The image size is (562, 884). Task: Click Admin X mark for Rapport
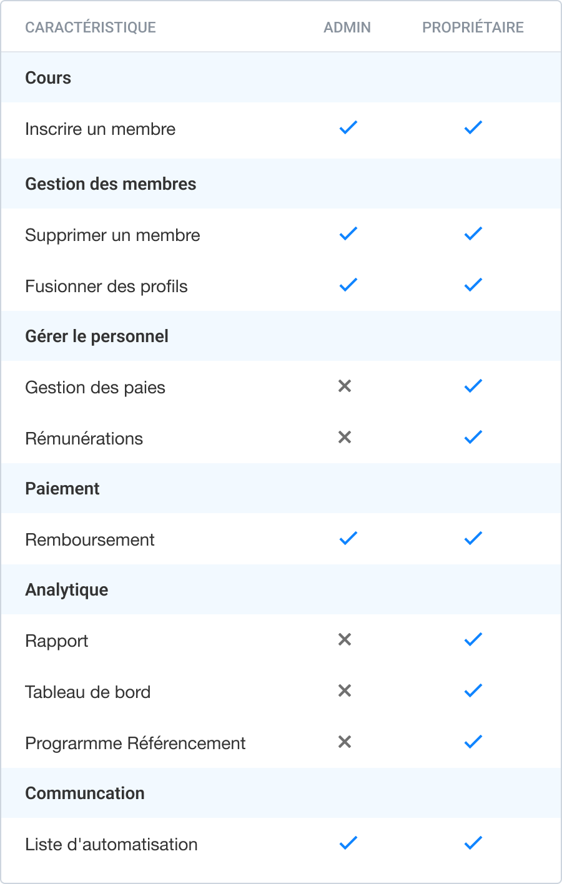point(345,640)
